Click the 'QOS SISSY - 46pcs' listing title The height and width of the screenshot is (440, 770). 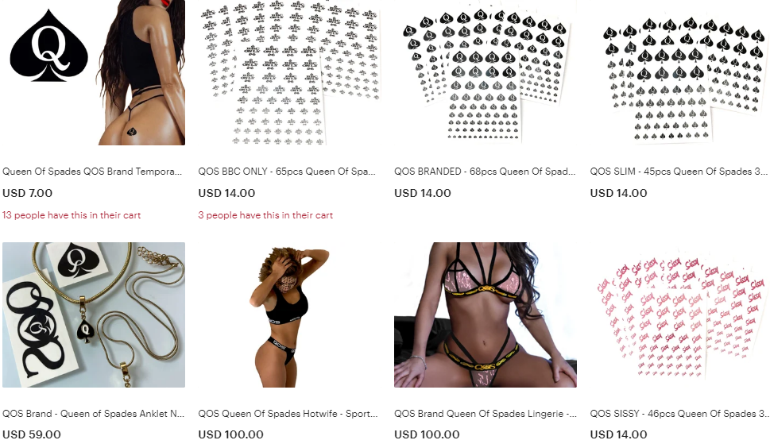coord(679,414)
